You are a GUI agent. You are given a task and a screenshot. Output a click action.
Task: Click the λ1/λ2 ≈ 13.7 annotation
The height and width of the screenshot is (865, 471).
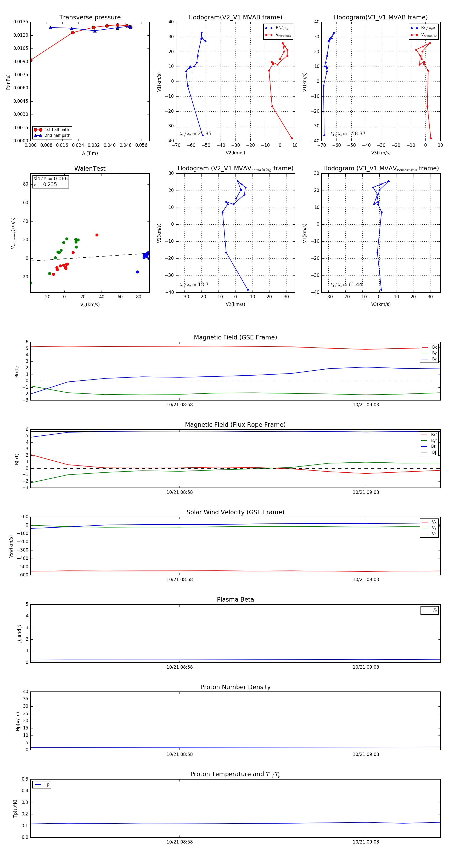click(194, 285)
